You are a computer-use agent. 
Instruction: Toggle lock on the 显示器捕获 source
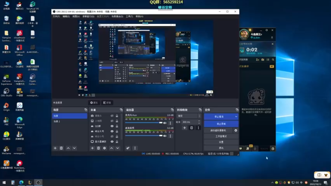pos(117,141)
